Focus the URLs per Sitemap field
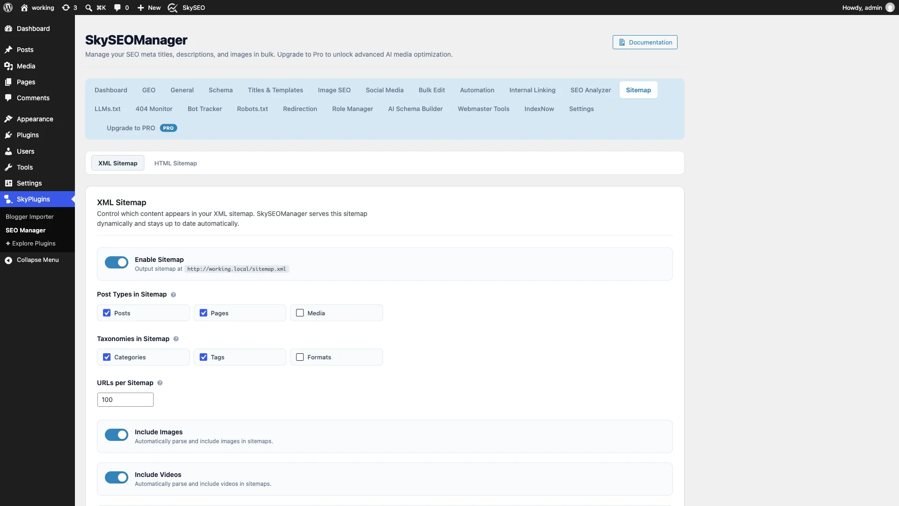The width and height of the screenshot is (899, 506). coord(125,400)
